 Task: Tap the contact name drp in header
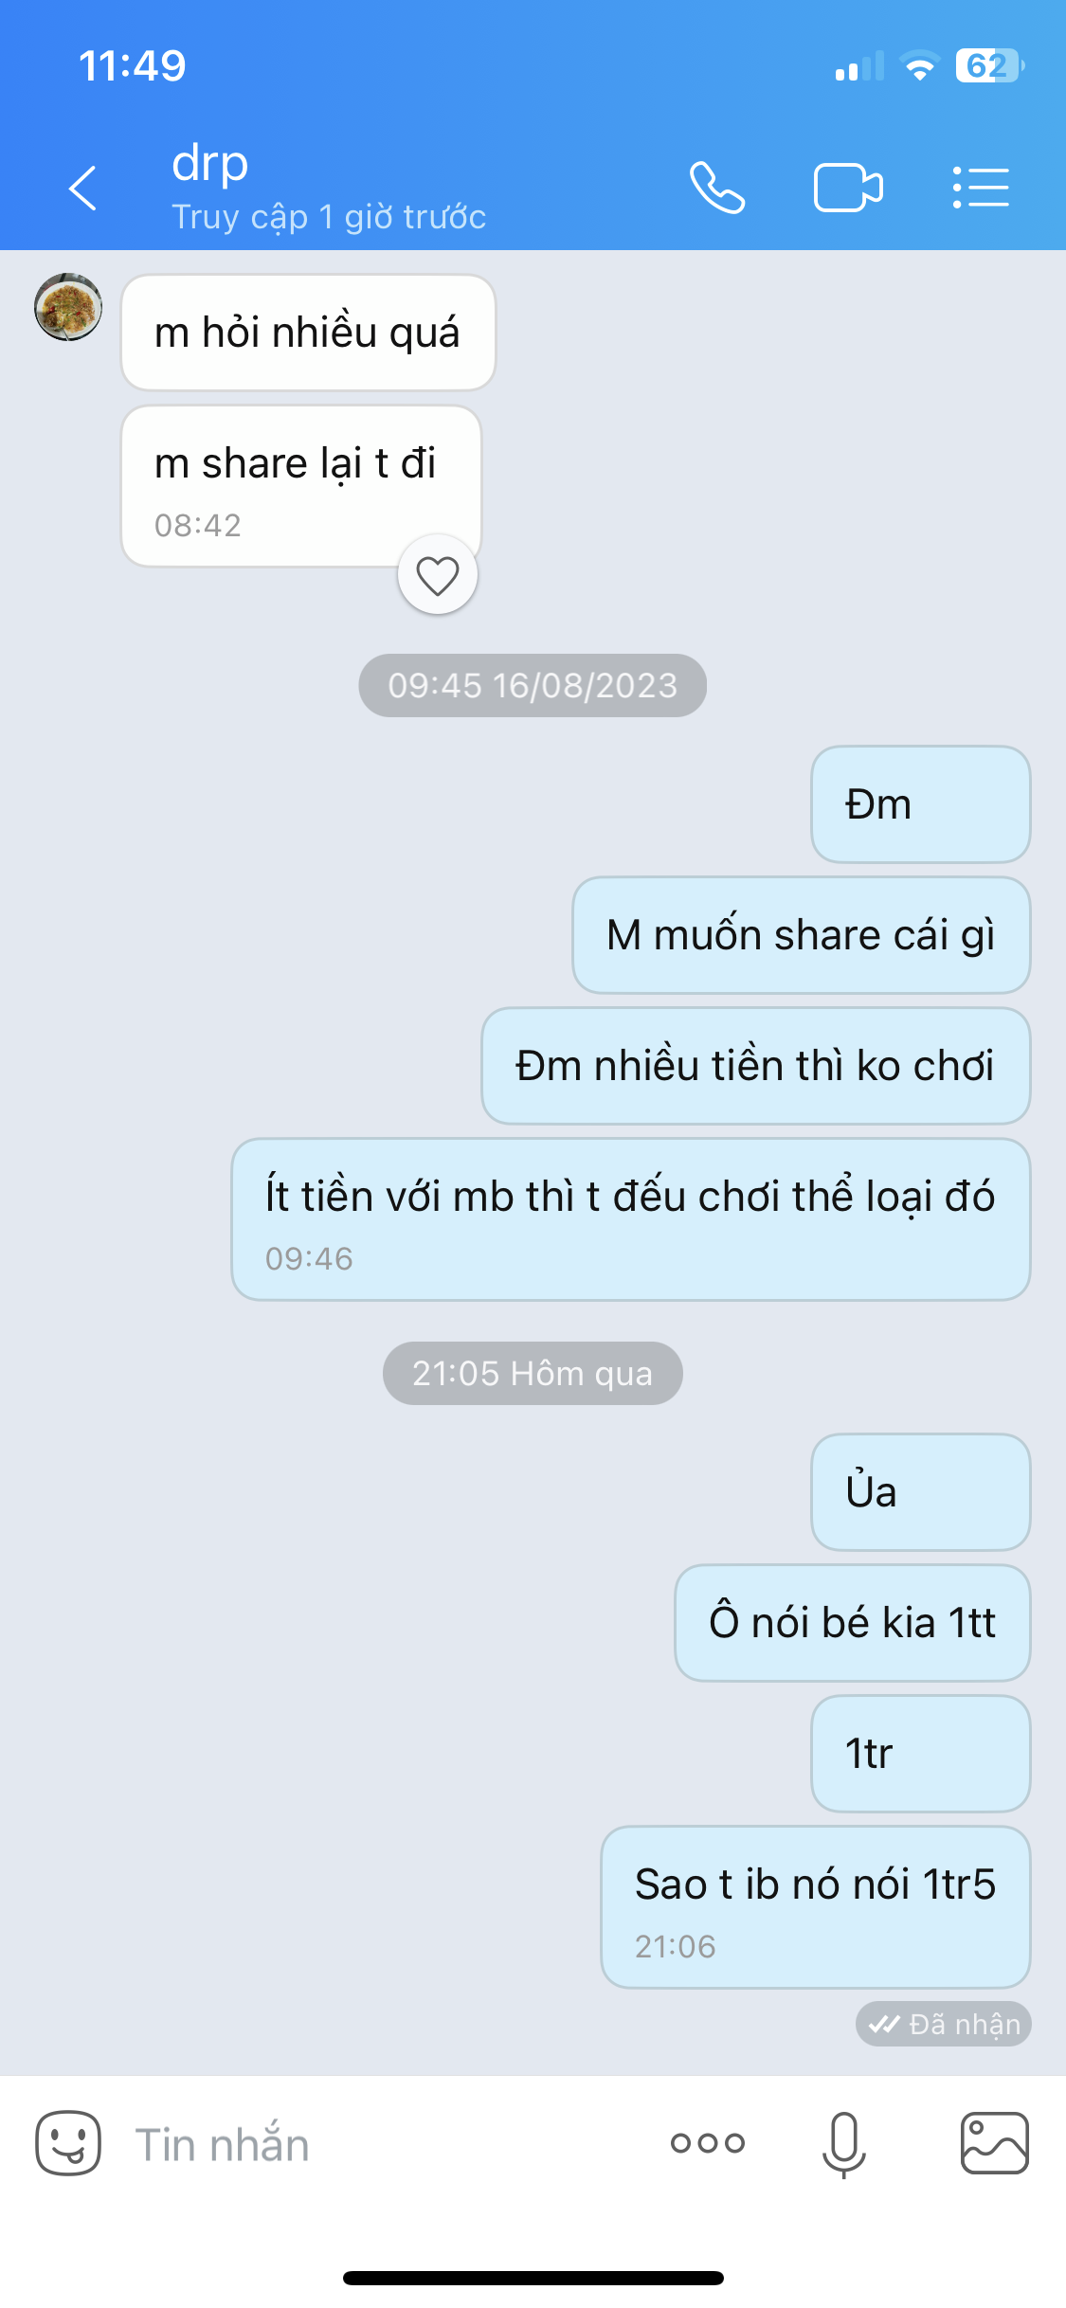tap(210, 163)
